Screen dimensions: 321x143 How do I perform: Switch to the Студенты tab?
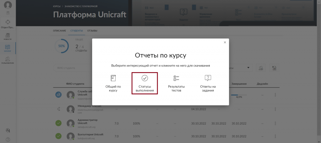76,31
